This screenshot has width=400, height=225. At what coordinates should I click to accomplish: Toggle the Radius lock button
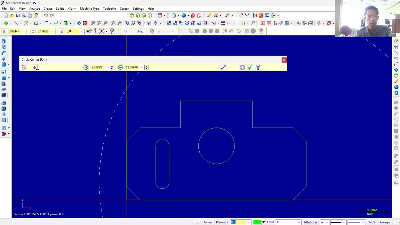click(x=86, y=67)
